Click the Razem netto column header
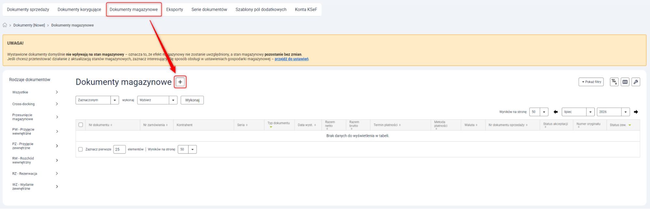This screenshot has height=209, width=650. (x=330, y=124)
